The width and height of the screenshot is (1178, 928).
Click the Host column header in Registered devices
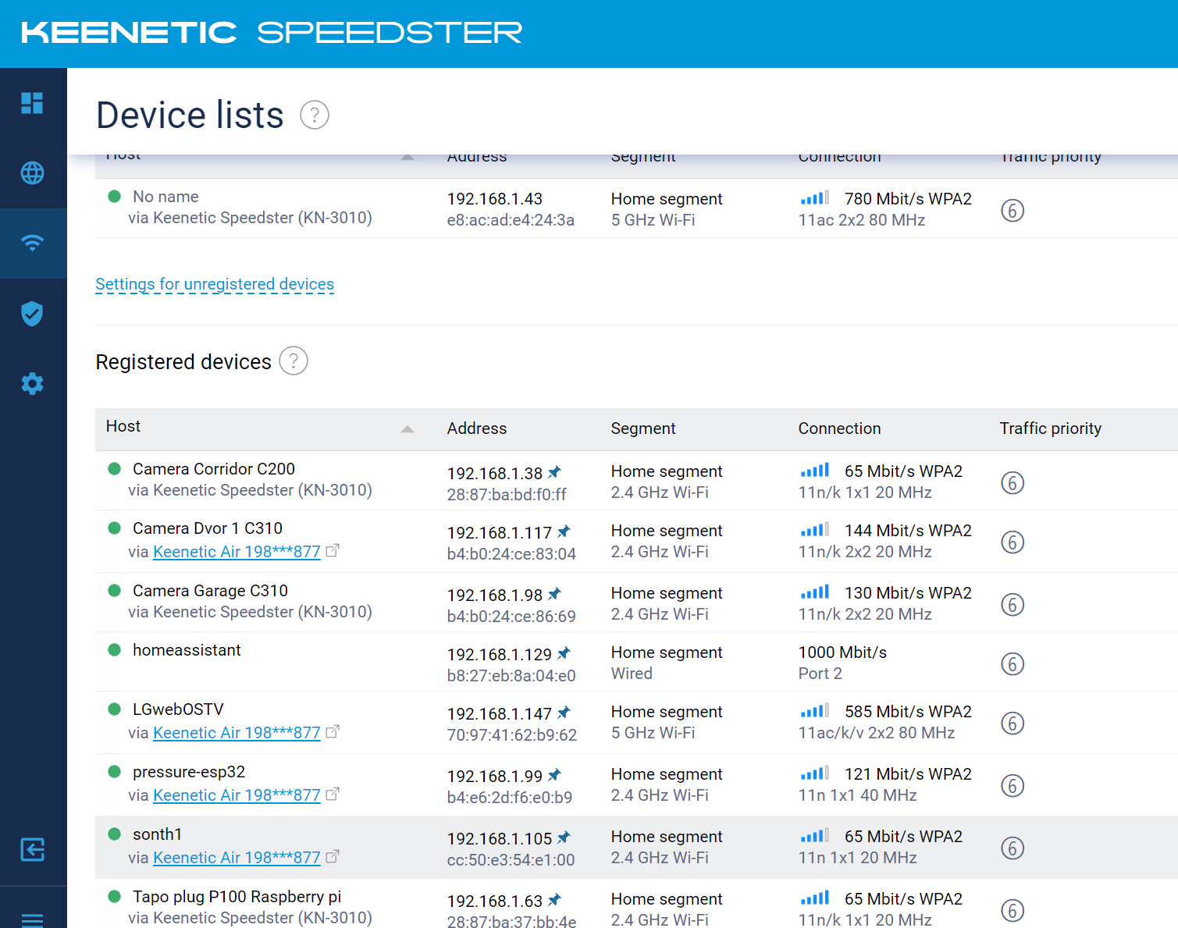pyautogui.click(x=123, y=426)
